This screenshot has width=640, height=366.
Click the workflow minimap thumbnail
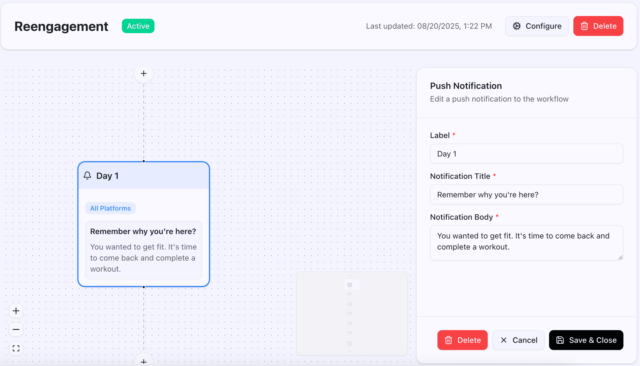pyautogui.click(x=352, y=313)
